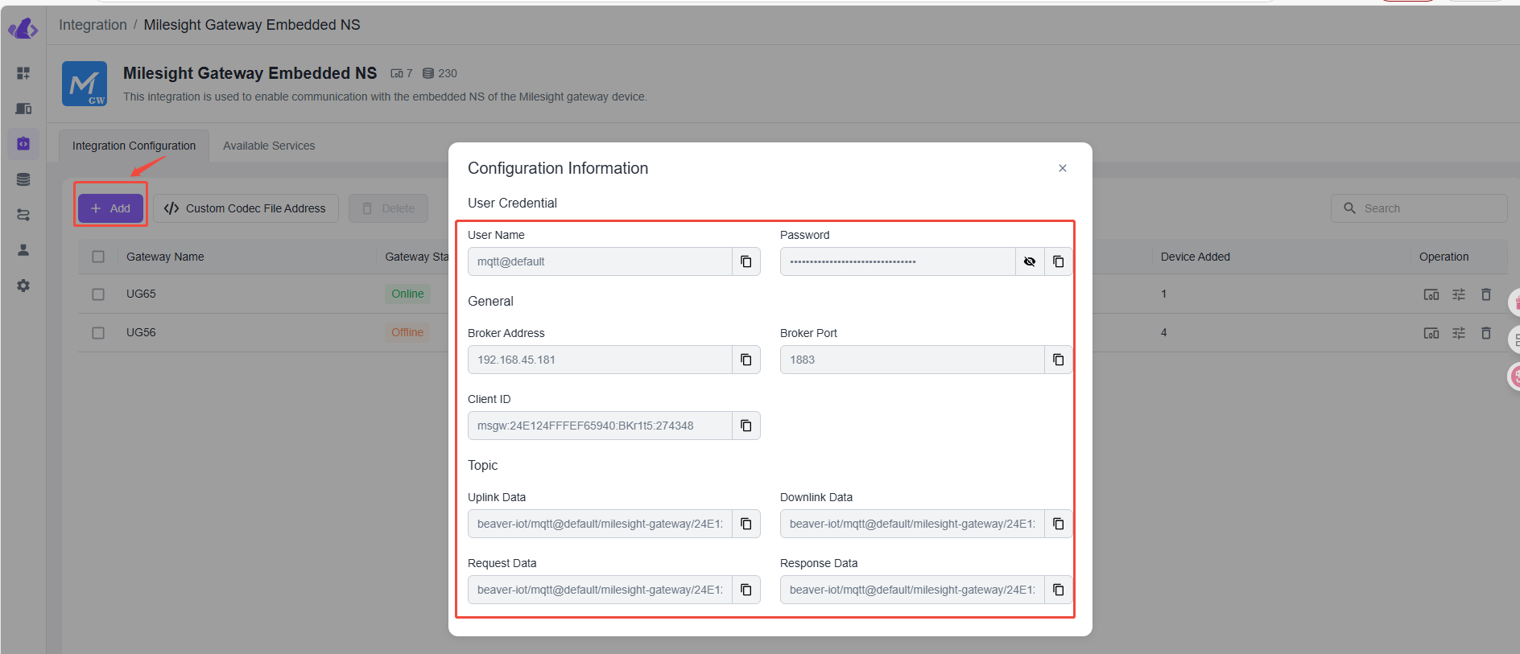Copy the Response Data topic
The width and height of the screenshot is (1520, 654).
tap(1059, 590)
